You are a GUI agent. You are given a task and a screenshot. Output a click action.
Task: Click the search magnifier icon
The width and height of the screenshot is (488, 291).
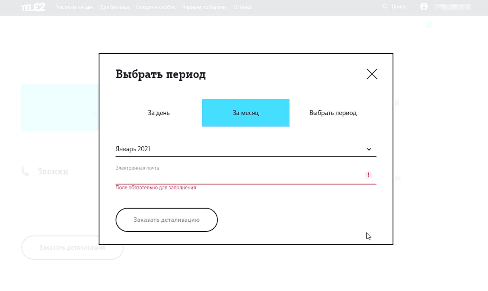(385, 7)
